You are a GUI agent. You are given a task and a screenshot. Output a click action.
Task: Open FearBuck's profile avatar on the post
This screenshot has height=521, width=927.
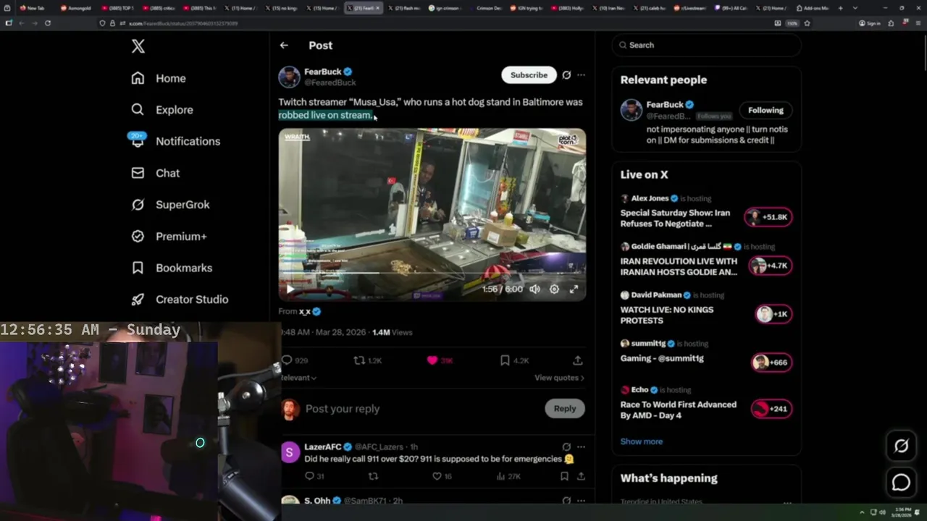[x=289, y=77]
